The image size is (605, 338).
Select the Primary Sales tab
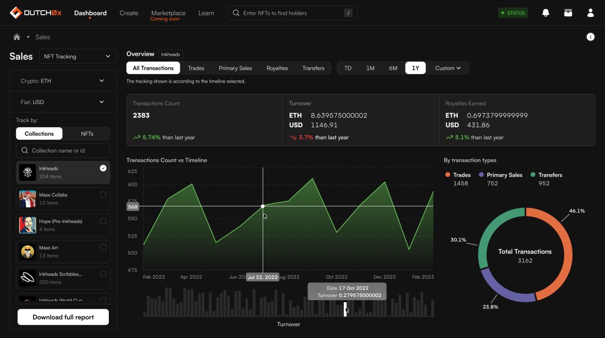pos(235,68)
